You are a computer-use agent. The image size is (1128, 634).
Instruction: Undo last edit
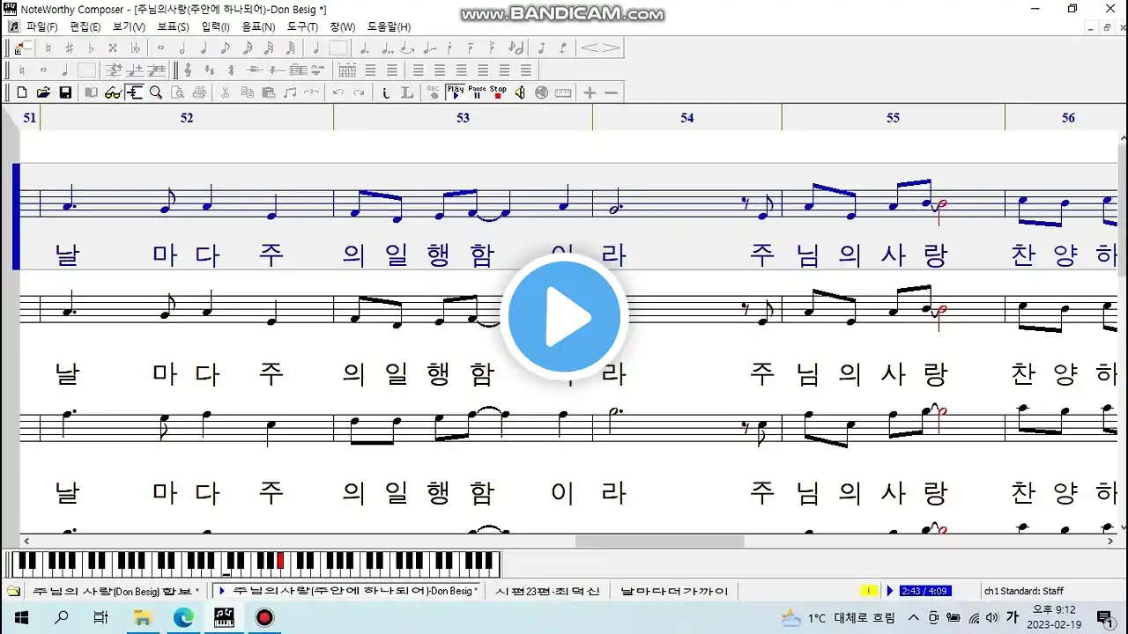(x=338, y=92)
